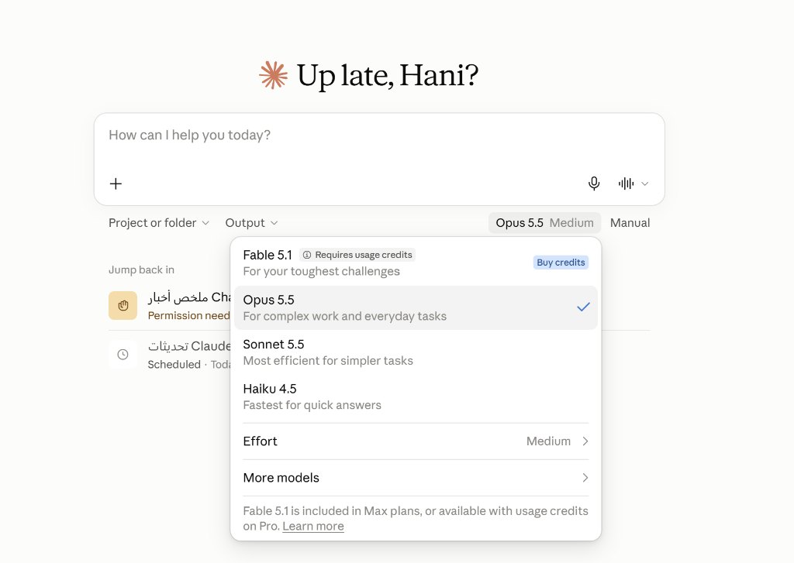This screenshot has height=563, width=794.
Task: Follow the Learn more link
Action: [x=313, y=526]
